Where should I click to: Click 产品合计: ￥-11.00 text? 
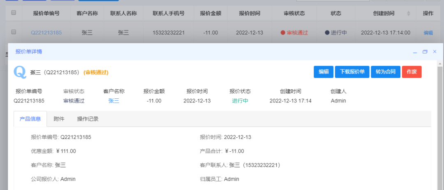pos(222,151)
